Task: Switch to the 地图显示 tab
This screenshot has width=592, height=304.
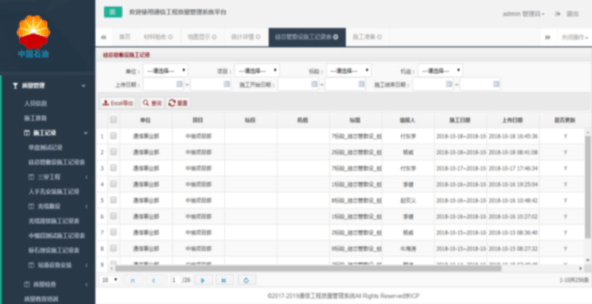Action: 199,37
